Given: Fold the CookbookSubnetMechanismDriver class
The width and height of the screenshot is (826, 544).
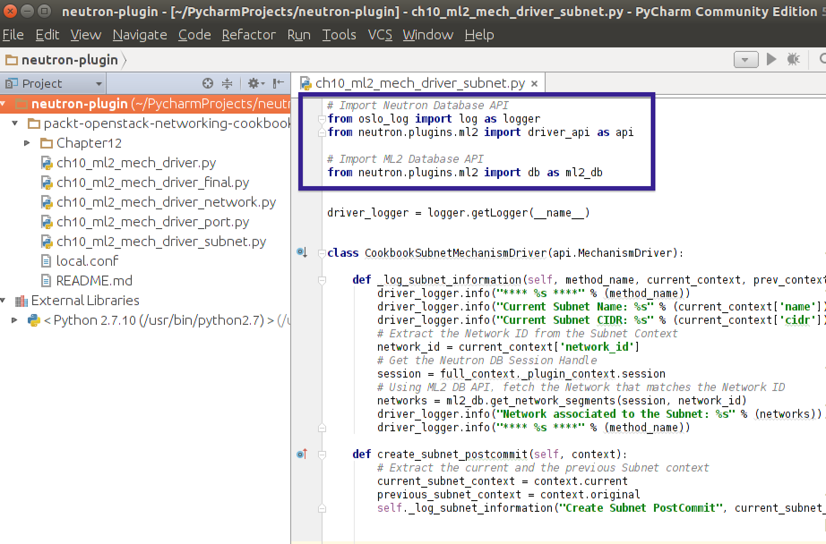Looking at the screenshot, I should pos(322,253).
